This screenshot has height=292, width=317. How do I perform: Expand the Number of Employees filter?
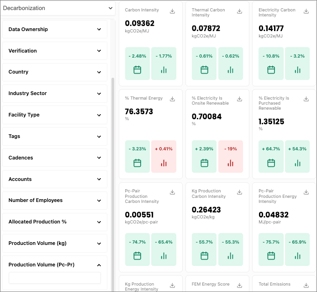[x=55, y=201]
